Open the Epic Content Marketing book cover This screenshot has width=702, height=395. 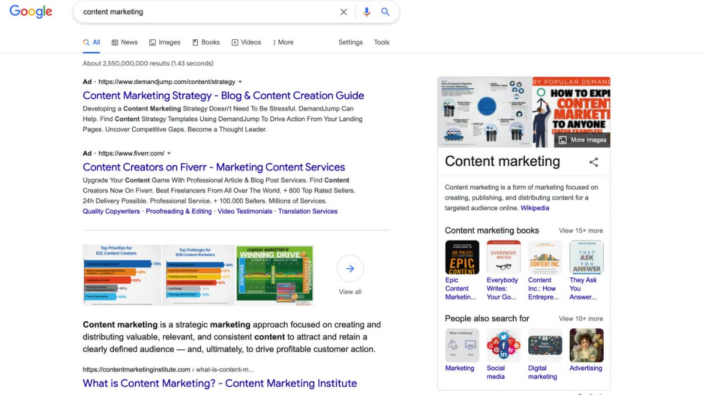[x=462, y=257]
